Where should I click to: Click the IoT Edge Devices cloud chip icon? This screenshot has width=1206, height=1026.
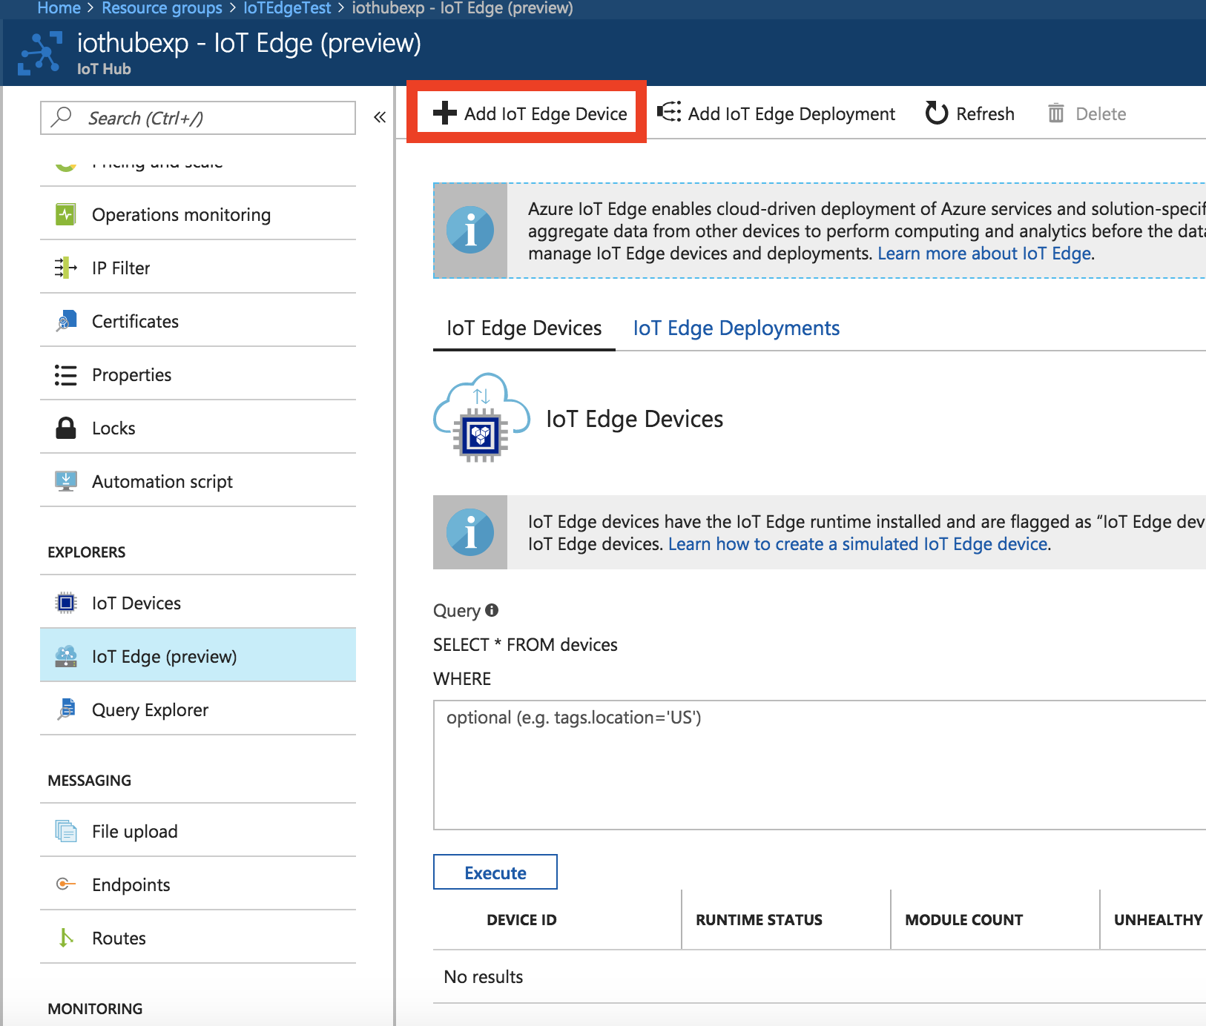pos(481,417)
